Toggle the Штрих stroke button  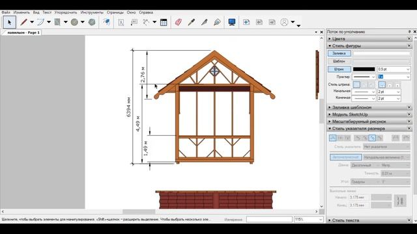pyautogui.click(x=339, y=70)
